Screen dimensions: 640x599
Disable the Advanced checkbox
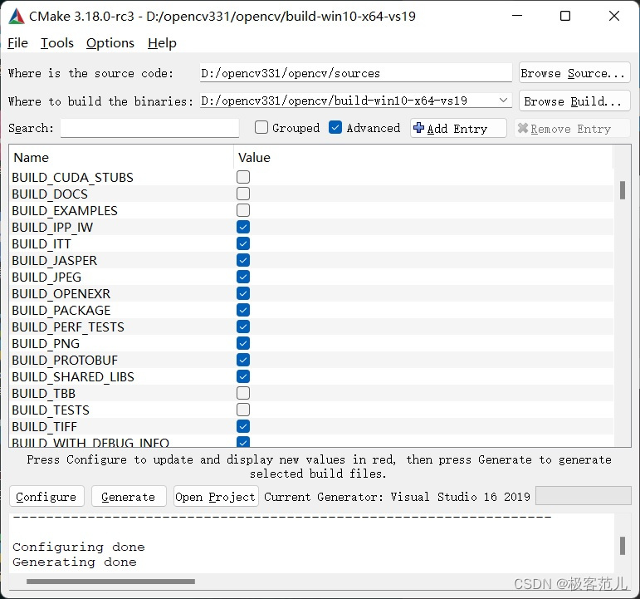pos(335,127)
